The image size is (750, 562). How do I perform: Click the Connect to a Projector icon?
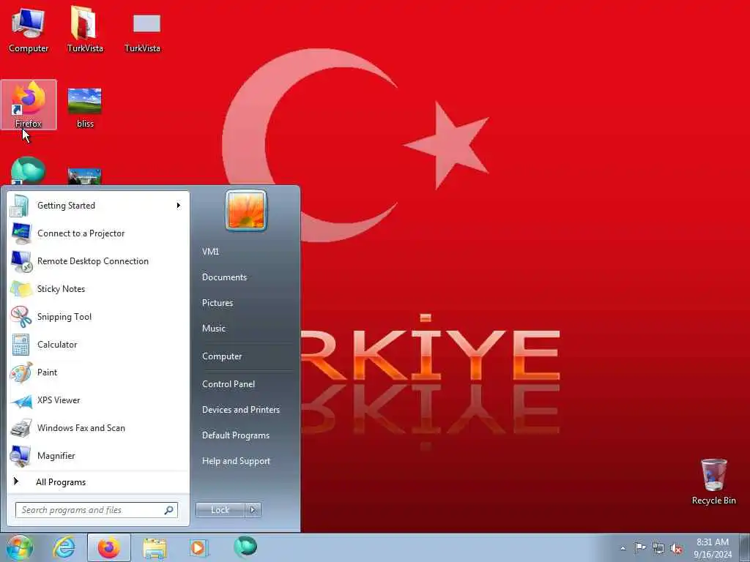[x=21, y=233]
